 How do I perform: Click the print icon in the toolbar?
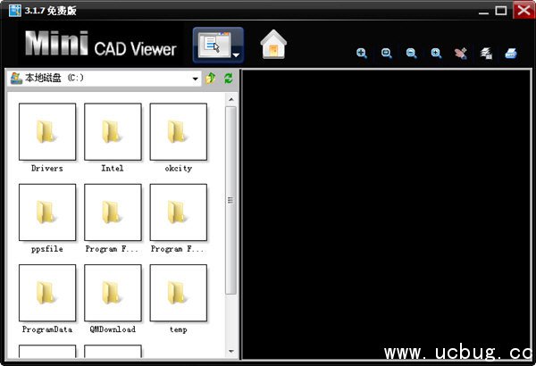(511, 54)
